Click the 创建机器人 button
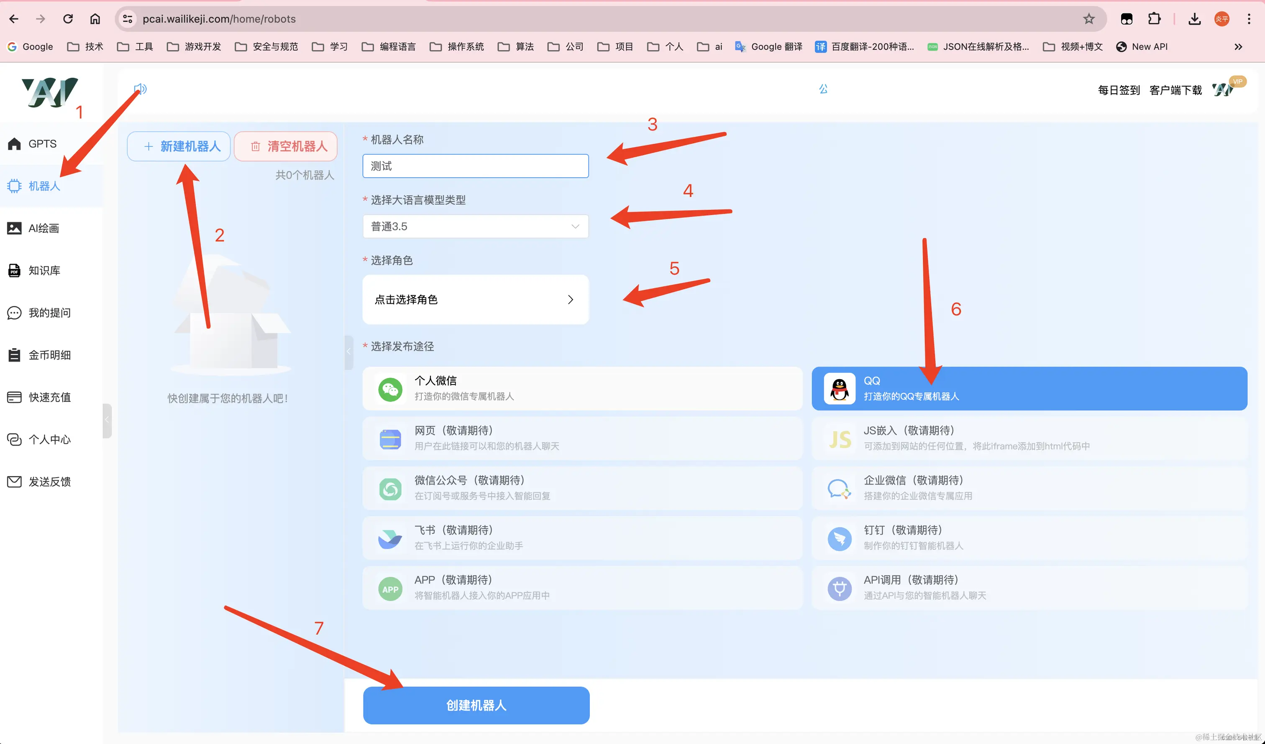This screenshot has width=1265, height=744. [x=476, y=705]
